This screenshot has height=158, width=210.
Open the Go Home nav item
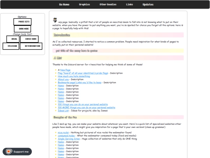[64, 4]
